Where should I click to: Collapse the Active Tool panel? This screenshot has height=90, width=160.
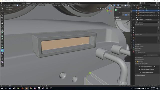click(x=118, y=7)
